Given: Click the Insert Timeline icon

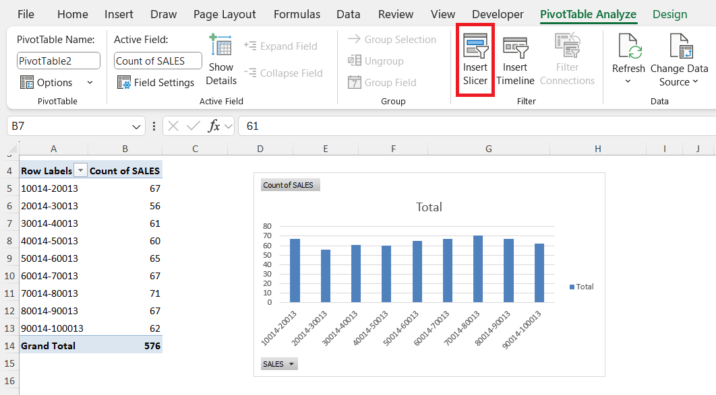Looking at the screenshot, I should [x=515, y=48].
